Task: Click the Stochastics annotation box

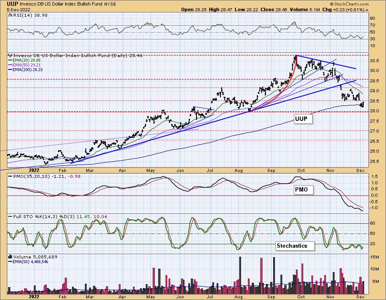Action: tap(295, 246)
